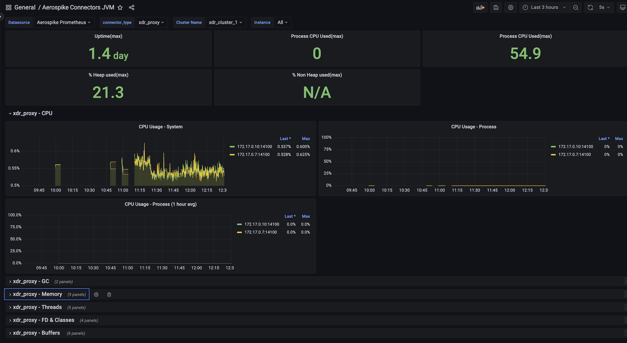The image size is (627, 343).
Task: Share the dashboard via share icon
Action: click(132, 8)
